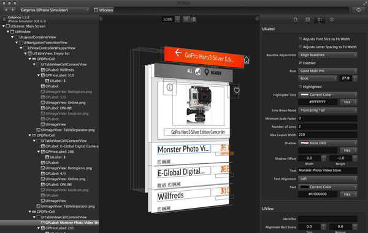368x233 pixels.
Task: Collapse the UIScreen: Main Screen node
Action: pyautogui.click(x=4, y=26)
